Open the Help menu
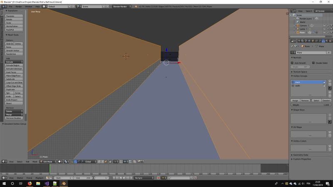This screenshot has height=187, width=333. pyautogui.click(x=37, y=7)
